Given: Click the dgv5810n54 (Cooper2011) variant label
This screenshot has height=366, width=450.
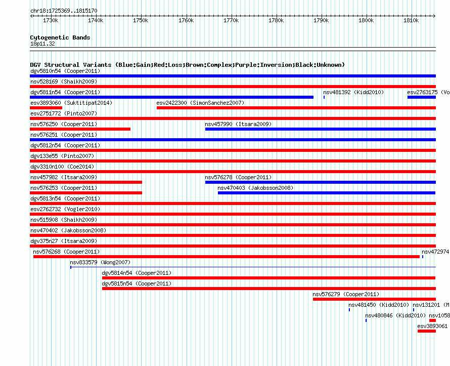Looking at the screenshot, I should pyautogui.click(x=65, y=71).
